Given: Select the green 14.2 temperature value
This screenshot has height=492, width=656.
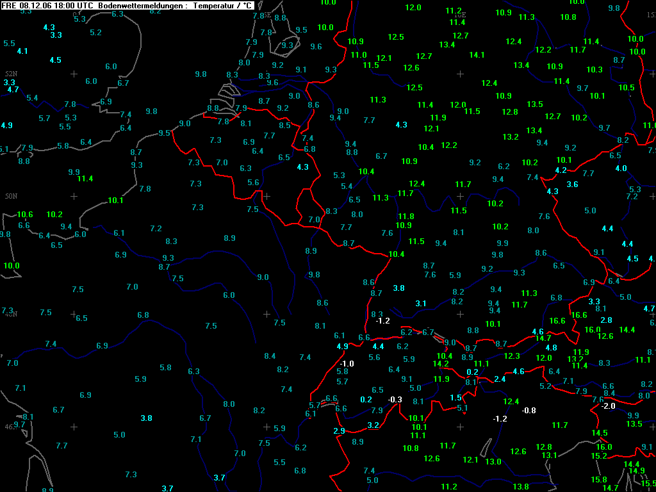Looking at the screenshot, I should tap(441, 363).
